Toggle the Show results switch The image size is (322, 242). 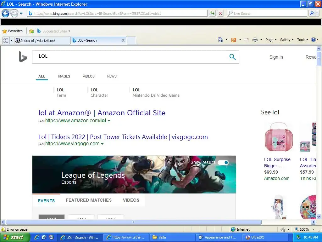point(223,163)
